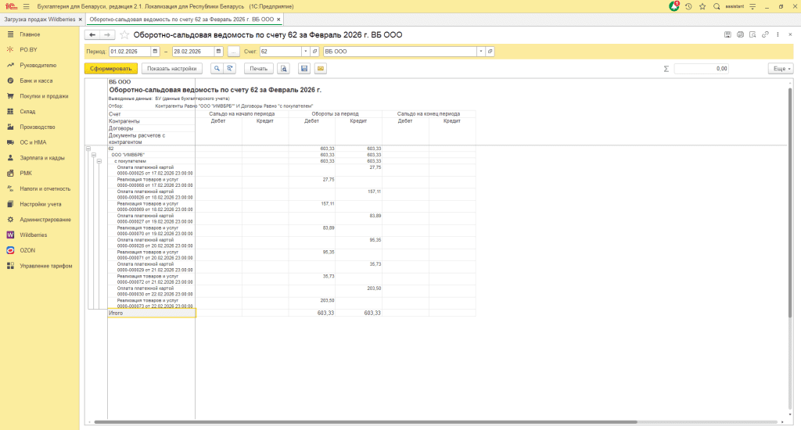The width and height of the screenshot is (801, 430).
Task: Expand the Еще menu button
Action: (780, 69)
